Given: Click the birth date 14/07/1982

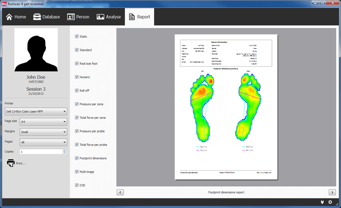Looking at the screenshot, I should [36, 82].
